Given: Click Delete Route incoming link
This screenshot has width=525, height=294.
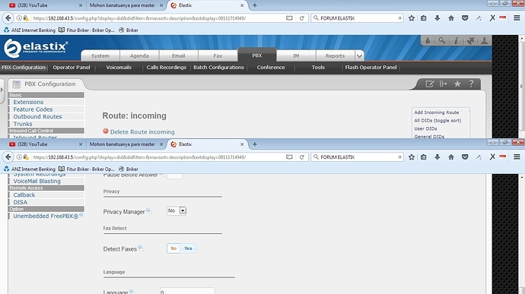Looking at the screenshot, I should [x=142, y=131].
